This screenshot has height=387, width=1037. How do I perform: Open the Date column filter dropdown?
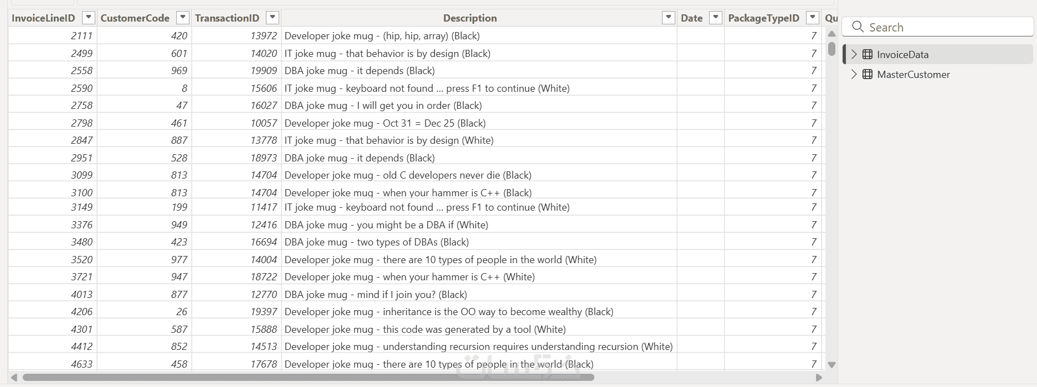point(716,18)
